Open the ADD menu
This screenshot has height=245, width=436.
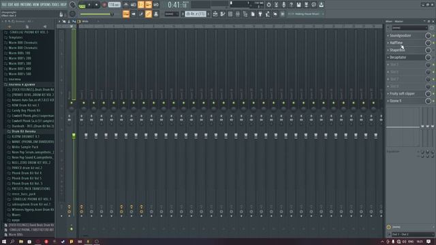click(x=16, y=5)
